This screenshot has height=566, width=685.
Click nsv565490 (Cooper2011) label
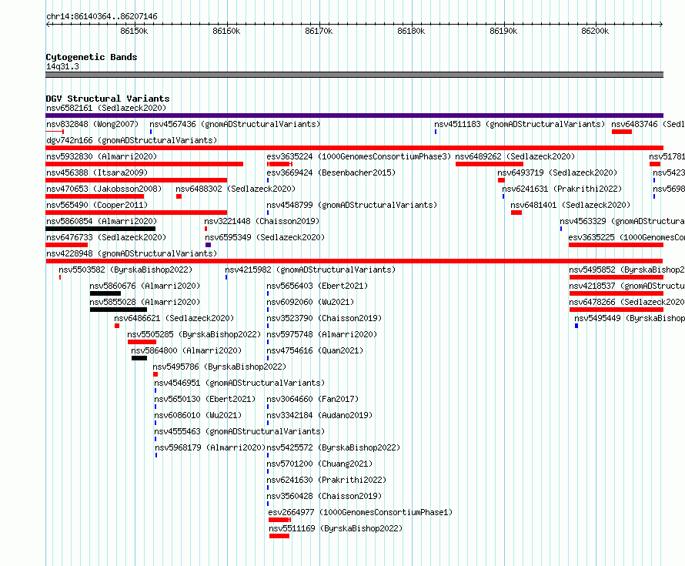[x=97, y=205]
